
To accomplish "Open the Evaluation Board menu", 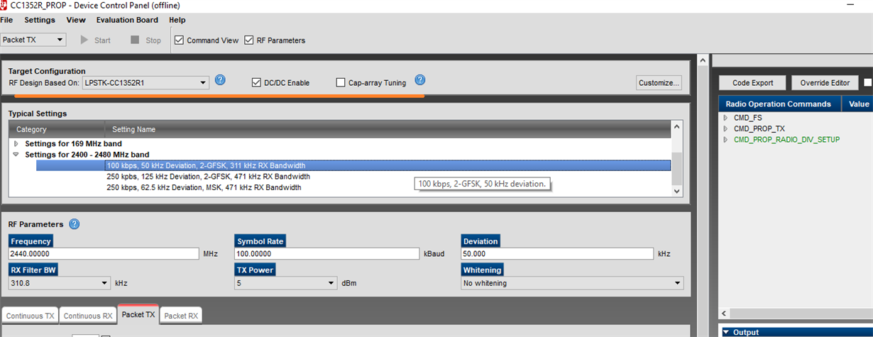I will pyautogui.click(x=127, y=20).
